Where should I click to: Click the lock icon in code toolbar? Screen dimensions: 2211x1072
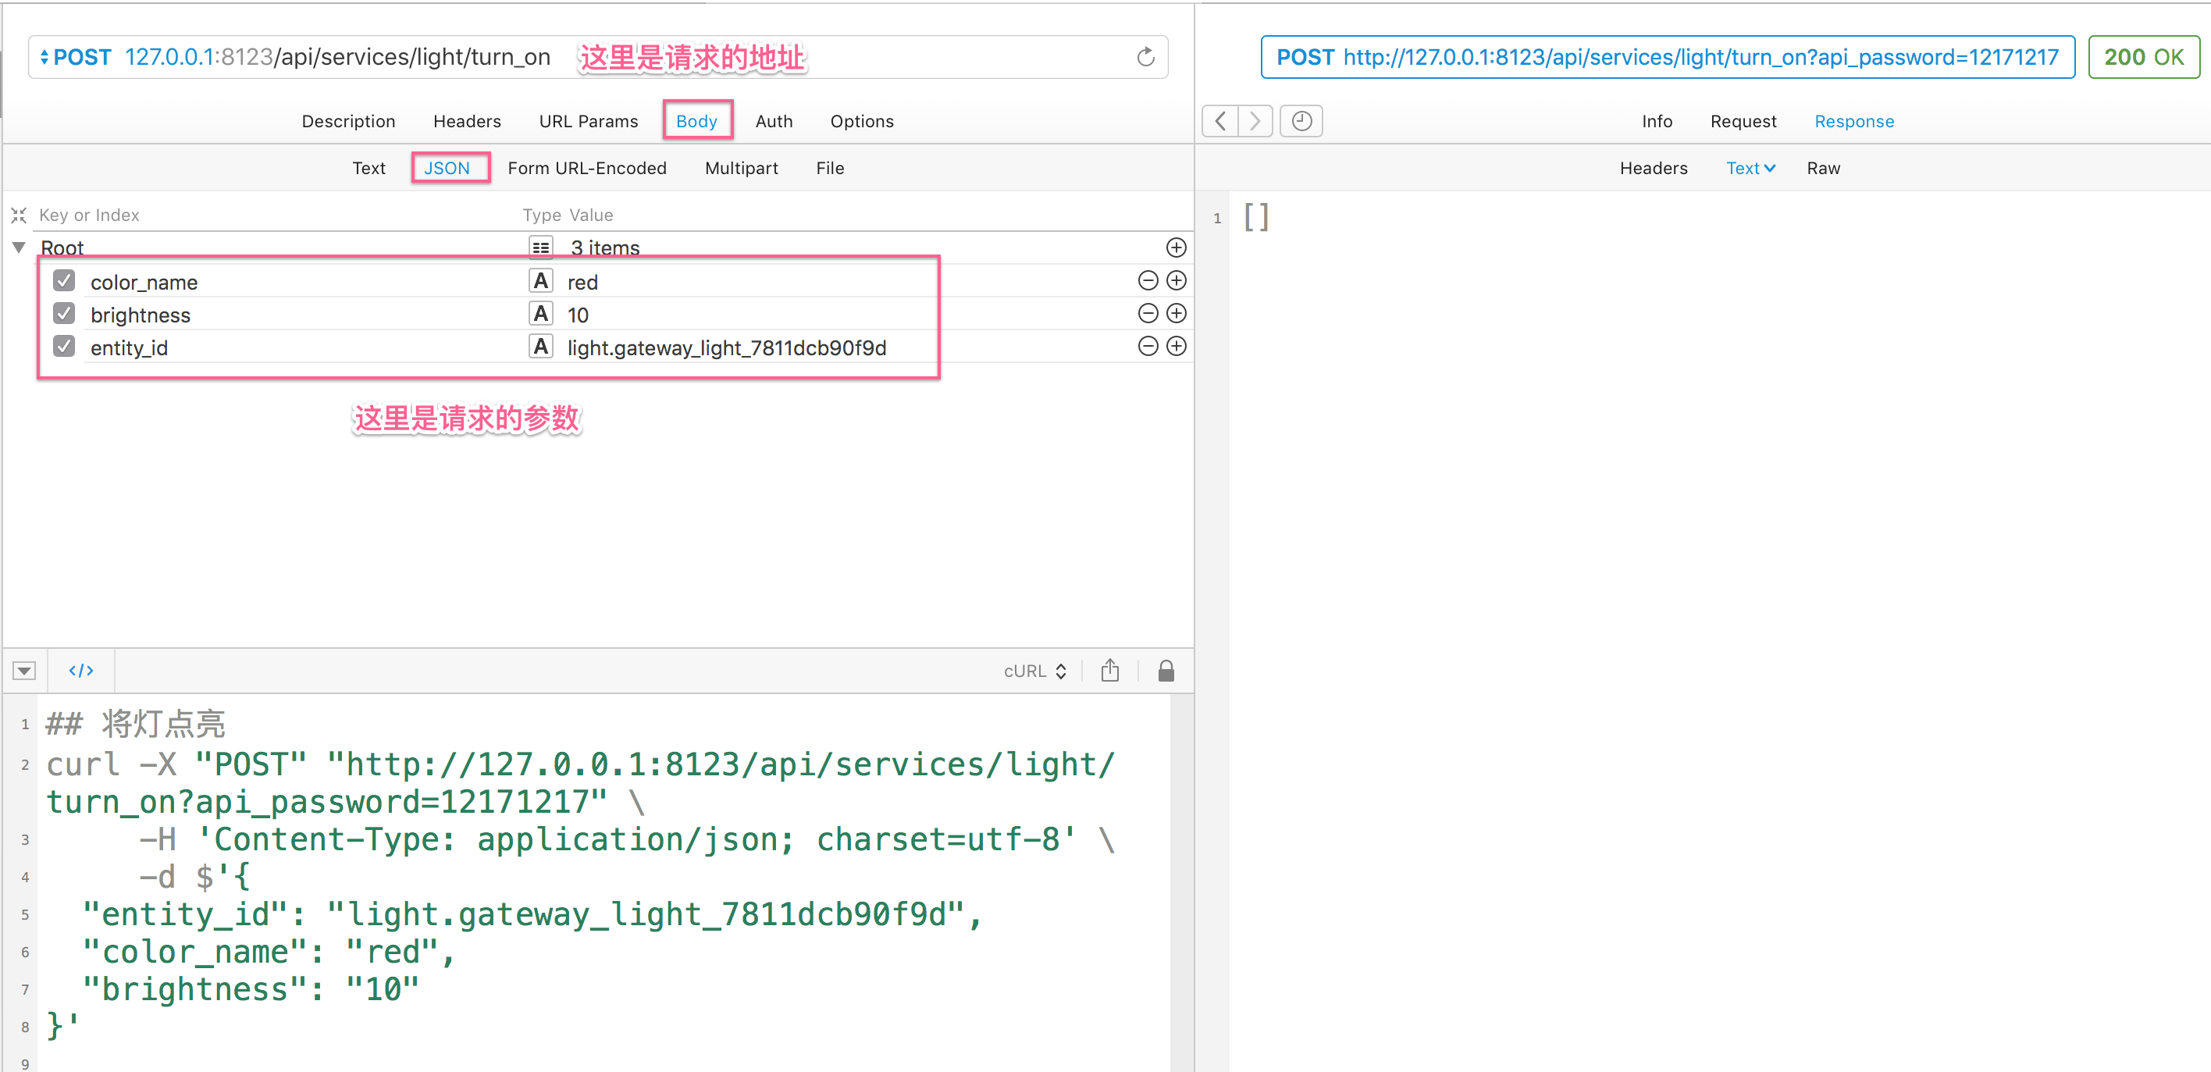[x=1165, y=671]
